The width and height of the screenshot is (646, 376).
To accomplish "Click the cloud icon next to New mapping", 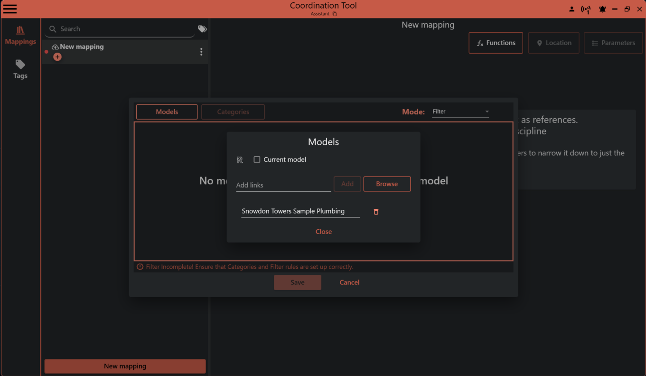I will click(x=55, y=47).
